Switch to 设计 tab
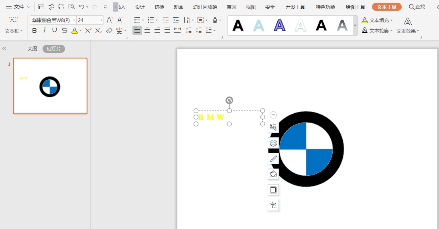Viewport: 439px width, 229px height. pyautogui.click(x=140, y=7)
